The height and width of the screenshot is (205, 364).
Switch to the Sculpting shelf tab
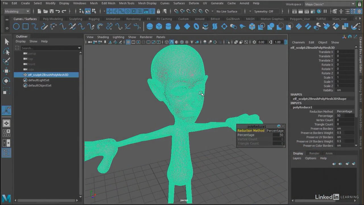(76, 19)
